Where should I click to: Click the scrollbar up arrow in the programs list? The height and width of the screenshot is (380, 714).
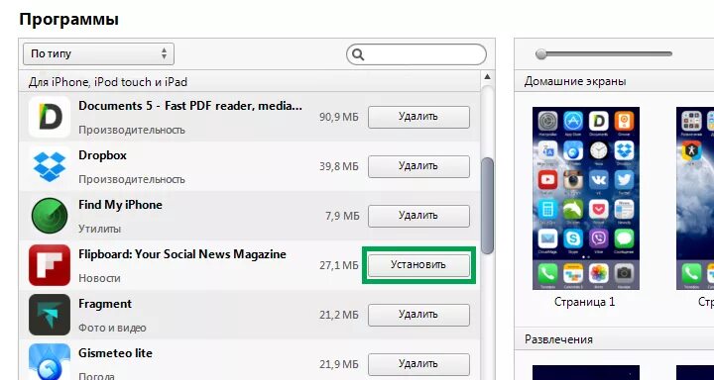point(487,76)
